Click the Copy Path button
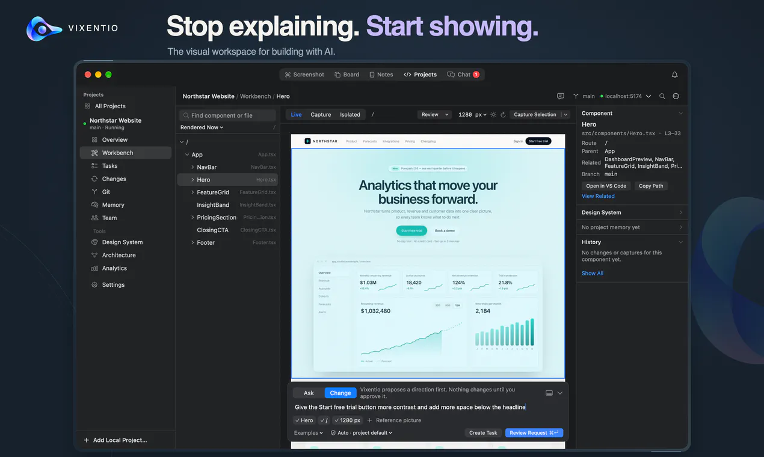Screen dimensions: 764x457 (x=651, y=186)
